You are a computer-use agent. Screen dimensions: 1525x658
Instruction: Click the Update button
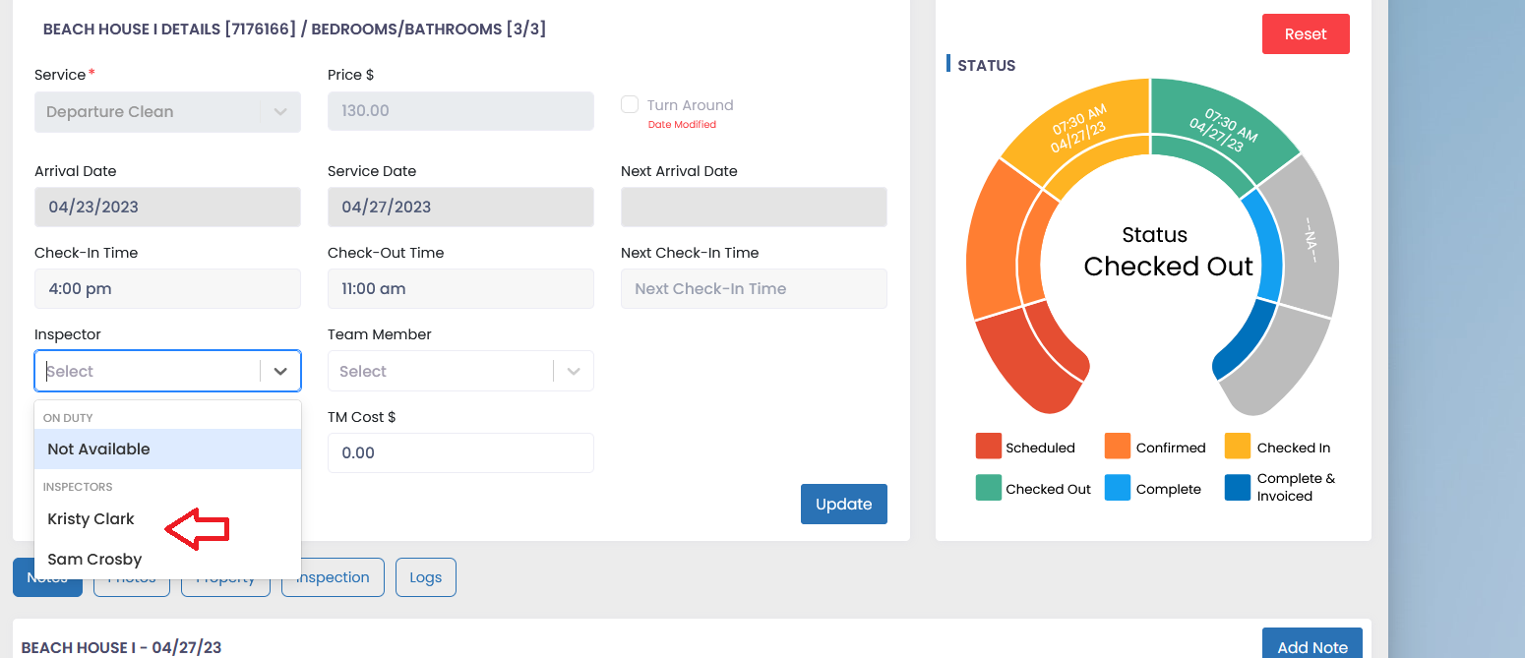coord(843,504)
